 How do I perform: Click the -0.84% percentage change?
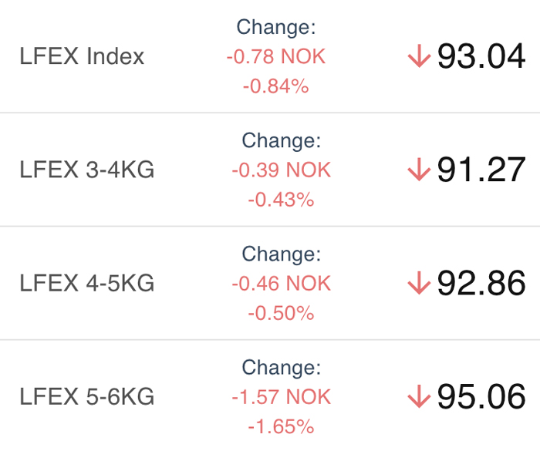click(x=276, y=86)
